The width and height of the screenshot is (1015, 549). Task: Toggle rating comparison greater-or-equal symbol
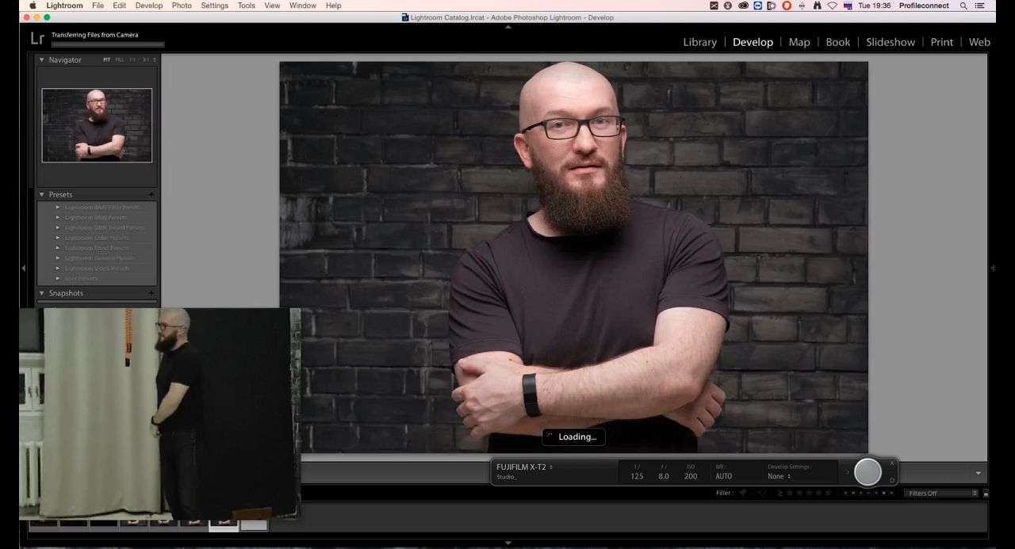point(779,493)
